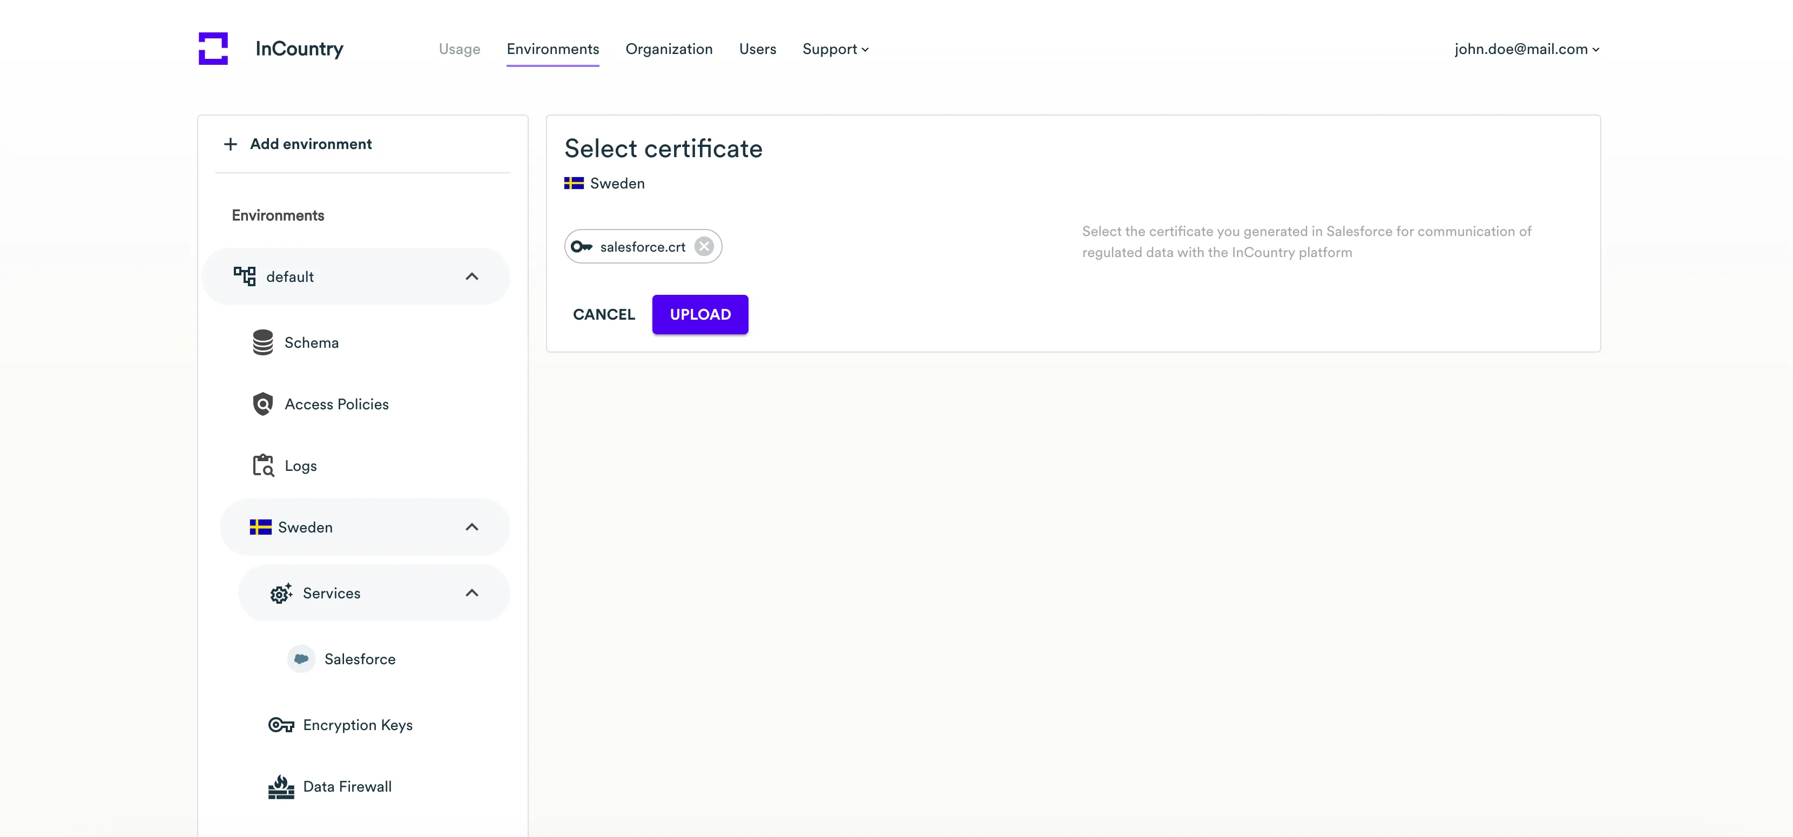
Task: Open the Schema database icon
Action: point(262,342)
